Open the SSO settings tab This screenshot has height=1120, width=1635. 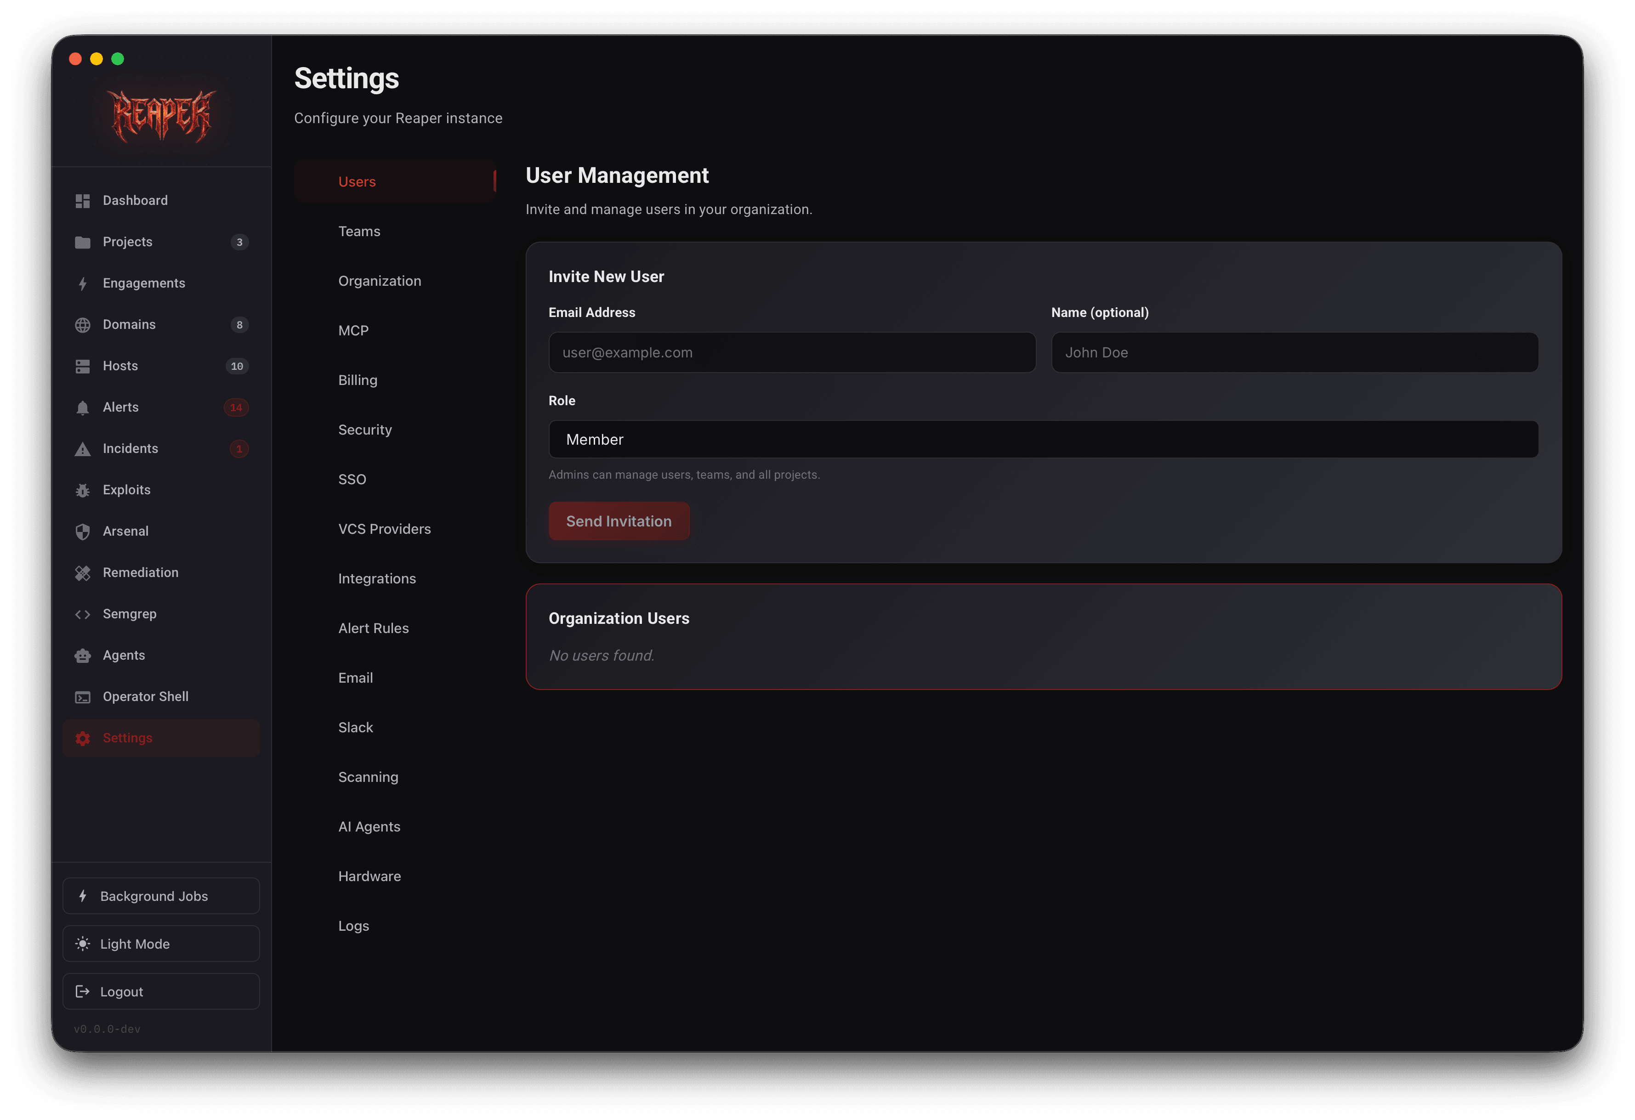tap(395, 479)
